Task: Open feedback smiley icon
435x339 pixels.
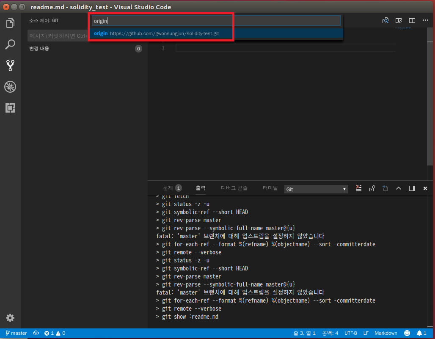Action: pos(407,333)
